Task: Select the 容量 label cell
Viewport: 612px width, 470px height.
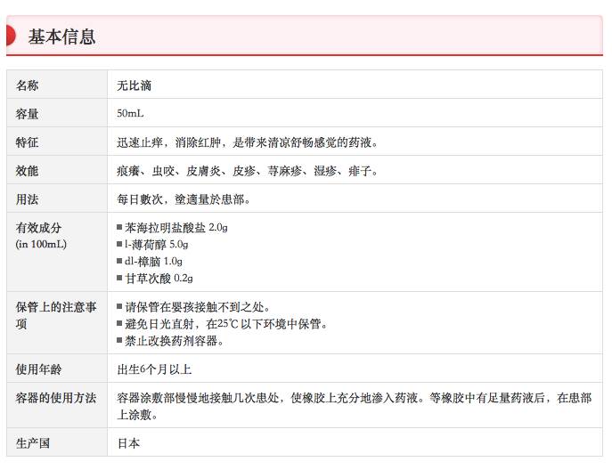Action: (x=57, y=113)
